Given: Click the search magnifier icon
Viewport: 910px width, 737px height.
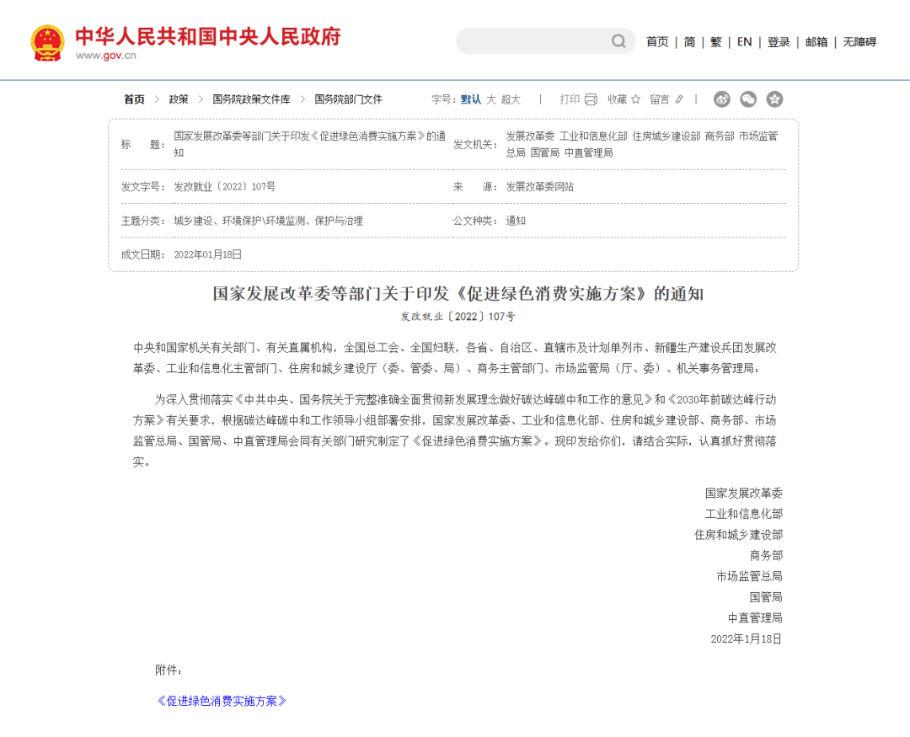Looking at the screenshot, I should click(618, 41).
